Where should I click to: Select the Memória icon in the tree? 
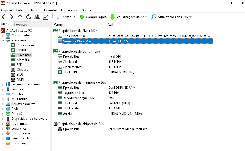(x=13, y=60)
